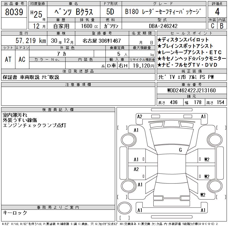Select the spare tire circle below the car diagram
228x228 pixels.
coord(124,208)
